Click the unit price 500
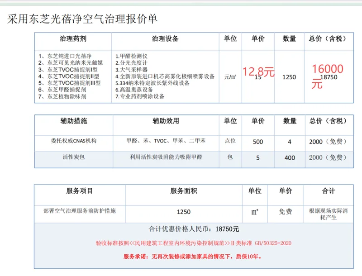Image resolution: width=362 pixels, height=276 pixels. [x=258, y=142]
